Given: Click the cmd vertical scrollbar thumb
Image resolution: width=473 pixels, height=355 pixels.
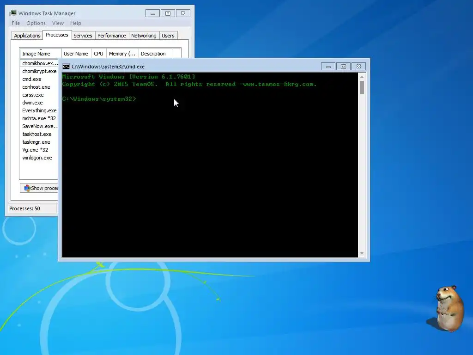Looking at the screenshot, I should [362, 87].
